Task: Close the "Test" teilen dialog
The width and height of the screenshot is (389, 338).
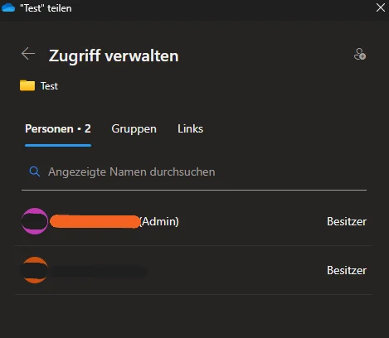Action: click(381, 7)
